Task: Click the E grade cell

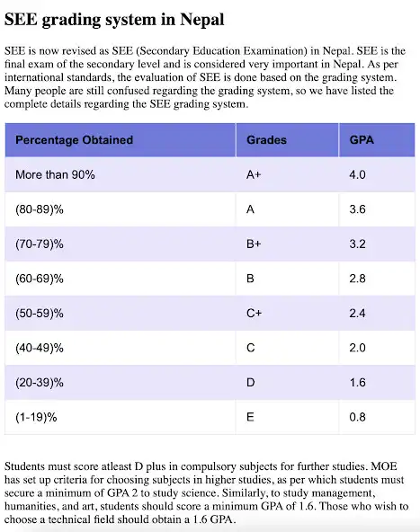Action: tap(287, 417)
